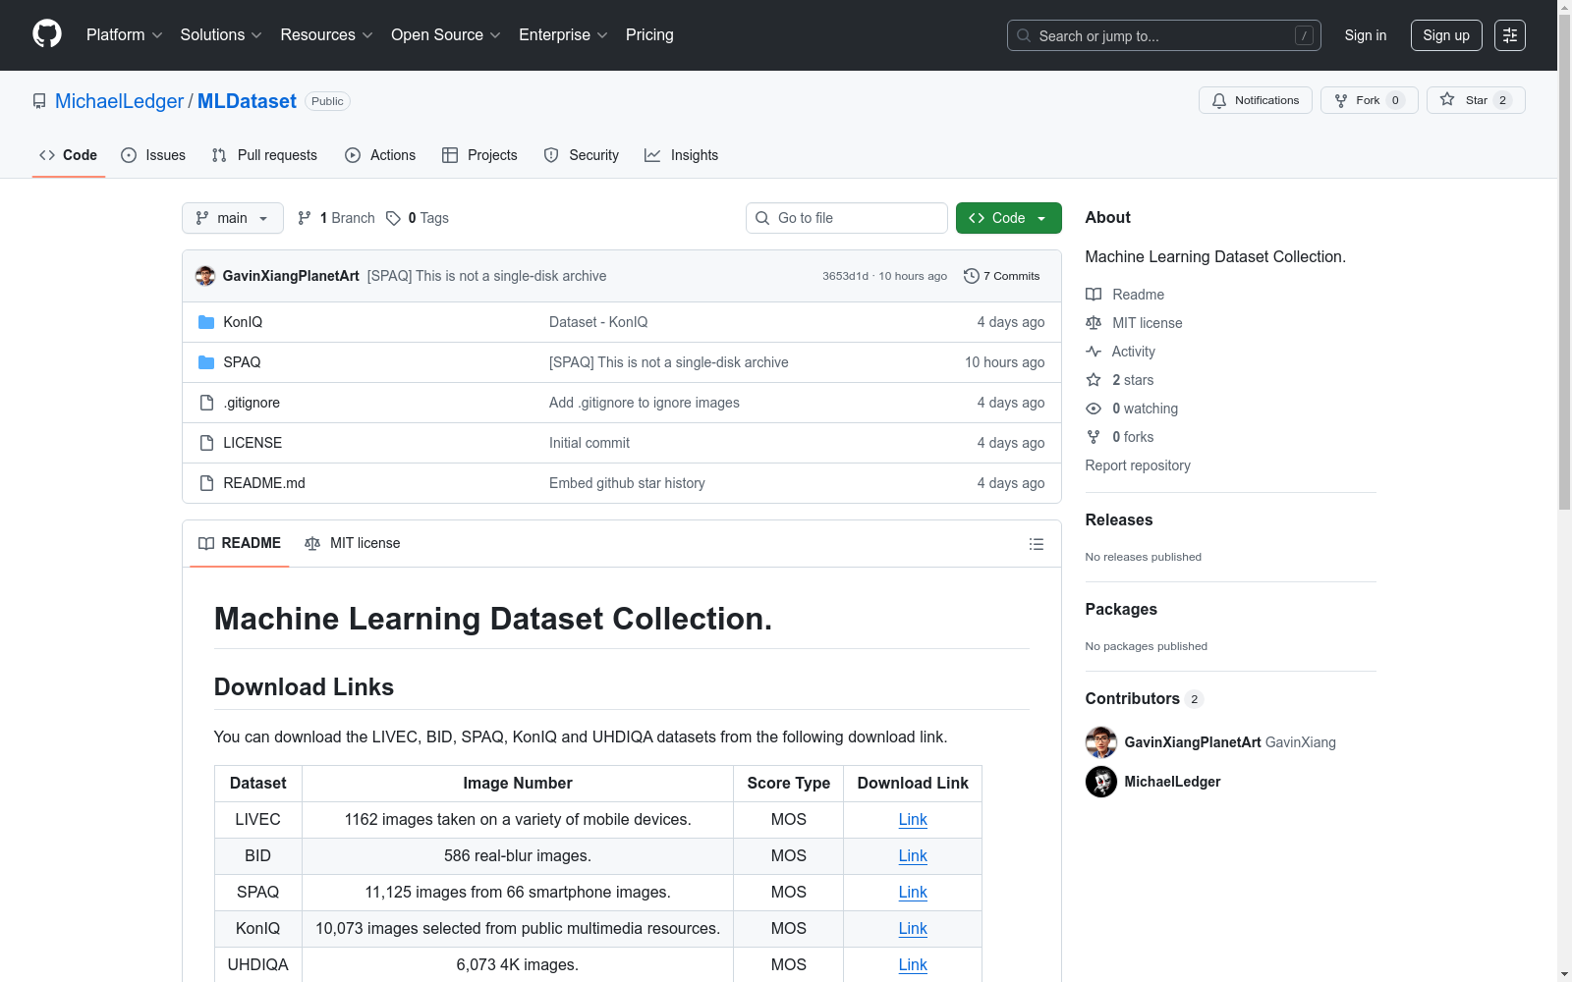Image resolution: width=1572 pixels, height=982 pixels.
Task: Open the SPAQ dataset download Link
Action: coord(913,893)
